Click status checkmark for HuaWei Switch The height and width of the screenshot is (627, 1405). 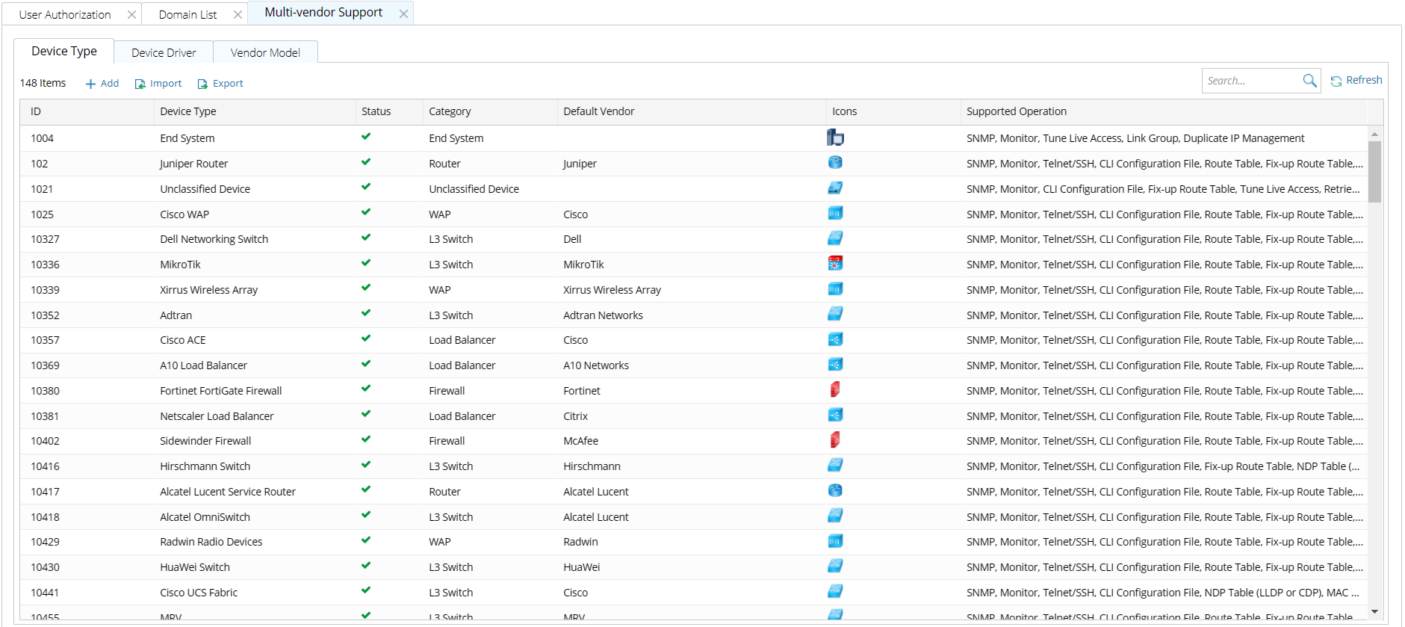(x=366, y=566)
